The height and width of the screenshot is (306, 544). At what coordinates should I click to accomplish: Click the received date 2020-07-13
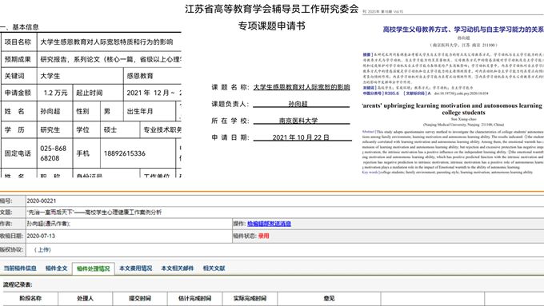click(41, 236)
